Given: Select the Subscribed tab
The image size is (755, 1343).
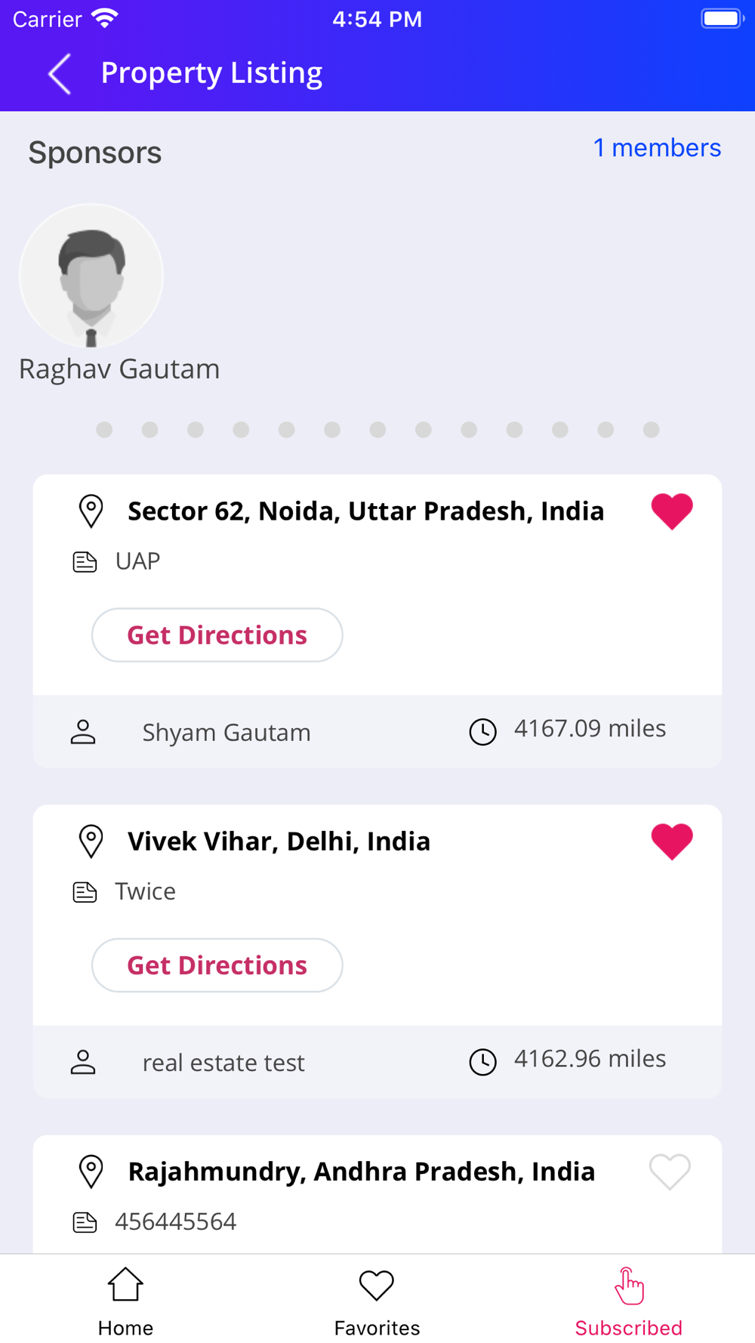Looking at the screenshot, I should coord(628,1301).
